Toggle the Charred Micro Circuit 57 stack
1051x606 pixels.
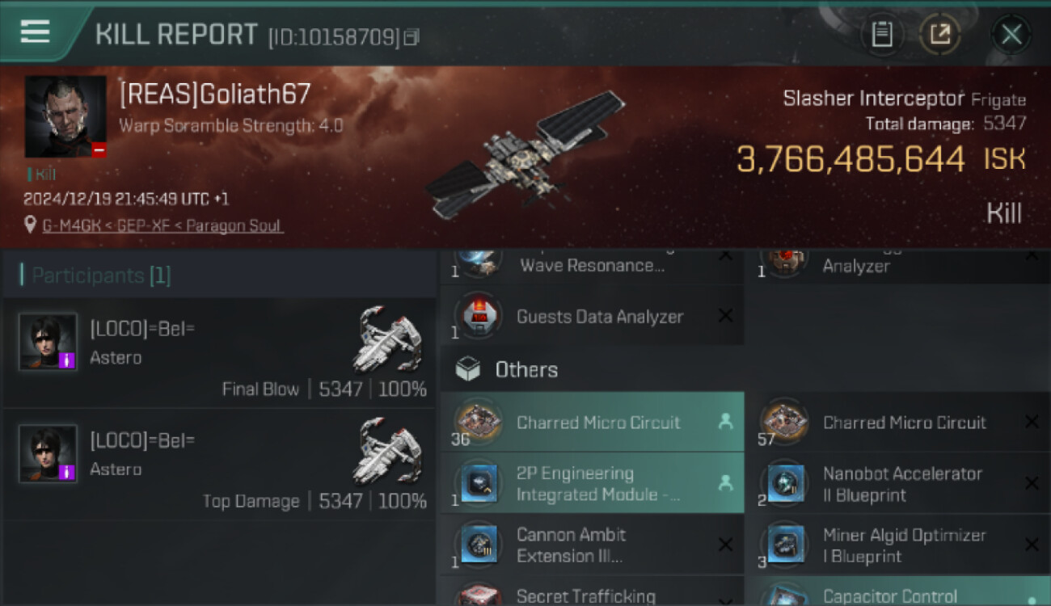(897, 422)
